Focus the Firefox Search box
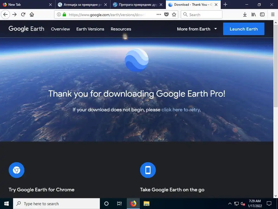The height and width of the screenshot is (209, 278). click(202, 15)
